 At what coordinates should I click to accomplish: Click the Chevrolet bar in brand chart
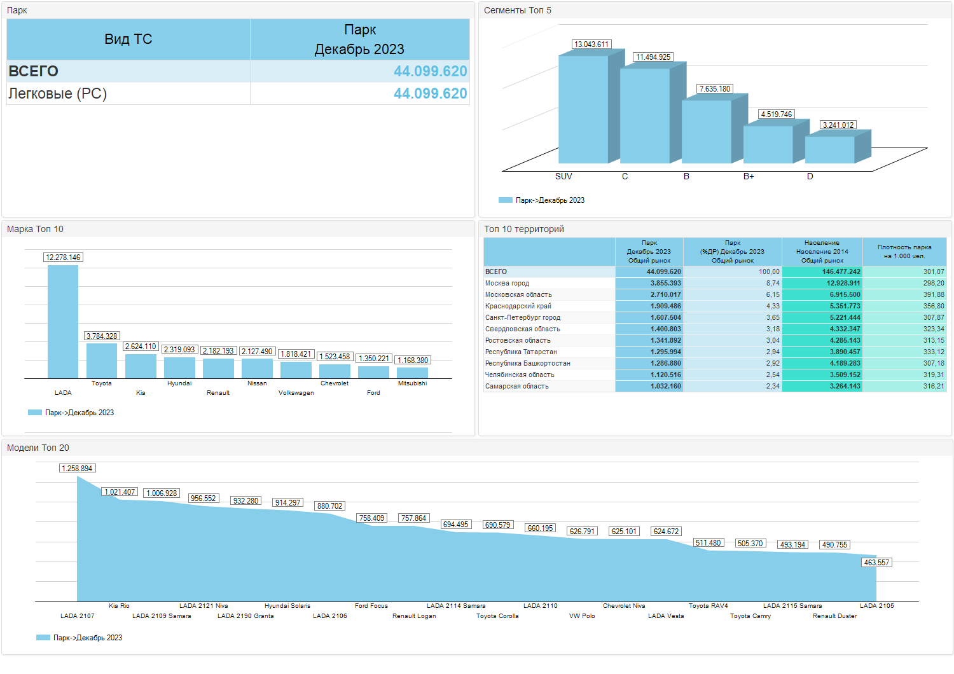click(335, 371)
